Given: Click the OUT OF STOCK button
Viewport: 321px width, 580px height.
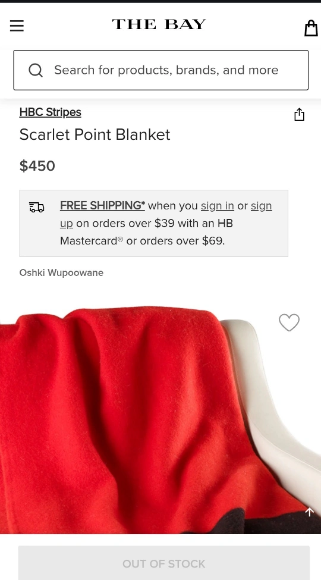Looking at the screenshot, I should pos(164,563).
